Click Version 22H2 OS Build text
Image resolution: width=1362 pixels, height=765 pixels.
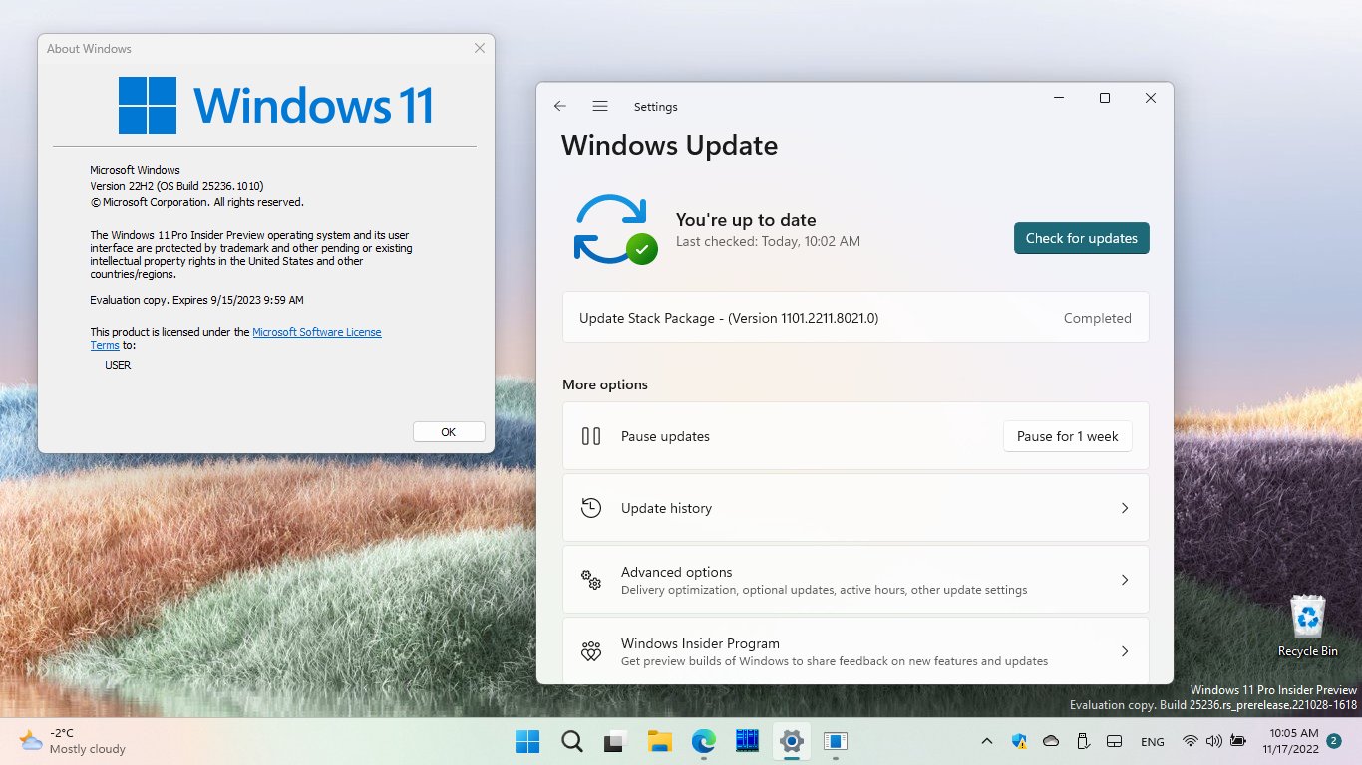click(177, 186)
